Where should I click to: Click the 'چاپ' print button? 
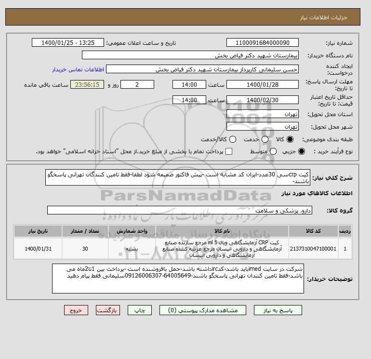[140, 310]
